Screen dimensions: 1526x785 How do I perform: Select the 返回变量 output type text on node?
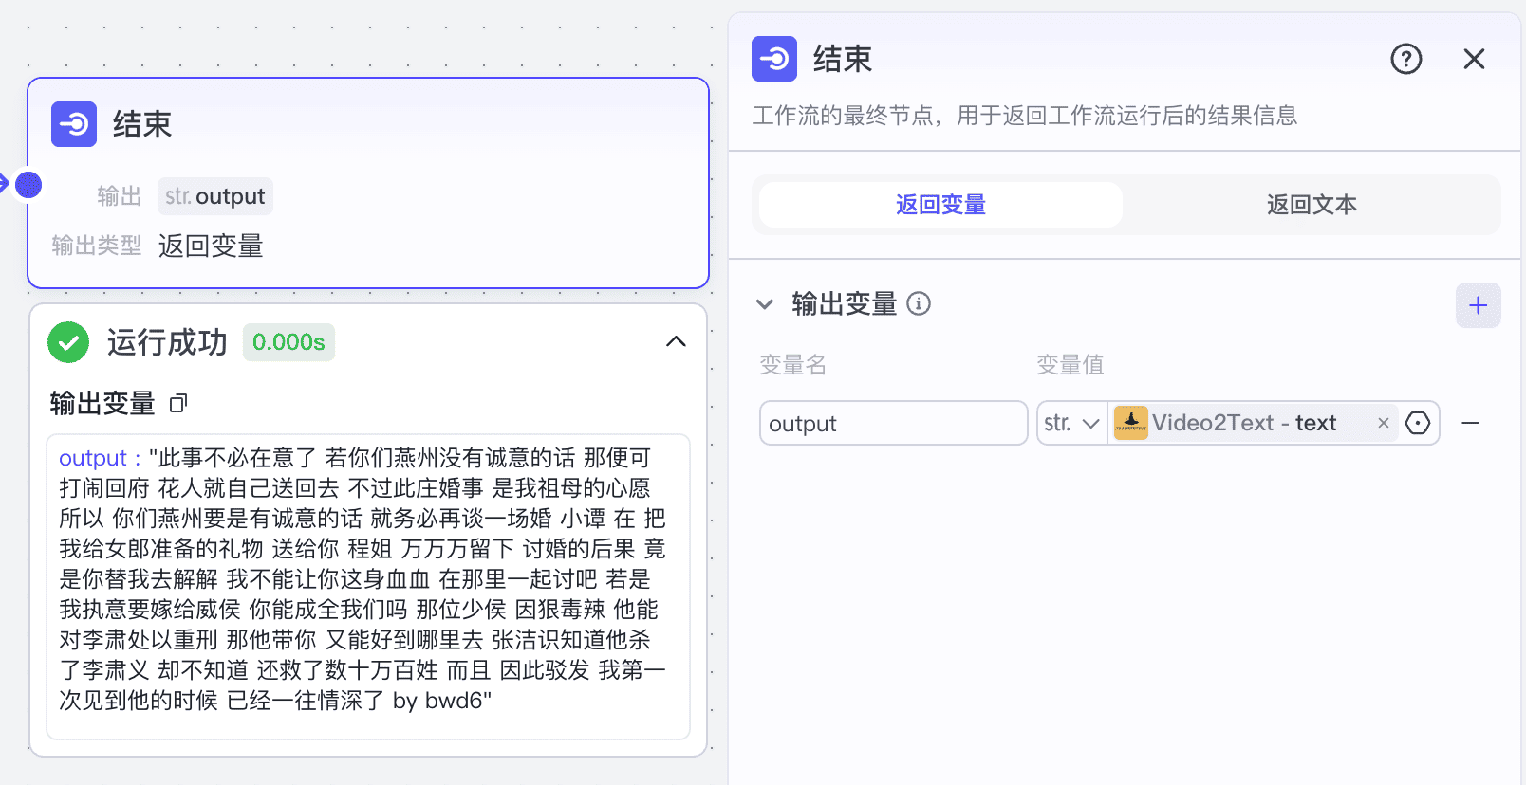(211, 246)
